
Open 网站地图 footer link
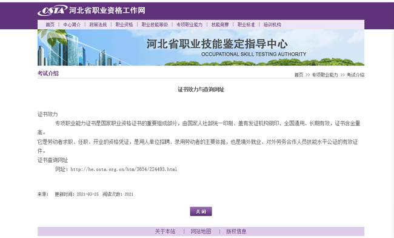pyautogui.click(x=201, y=231)
